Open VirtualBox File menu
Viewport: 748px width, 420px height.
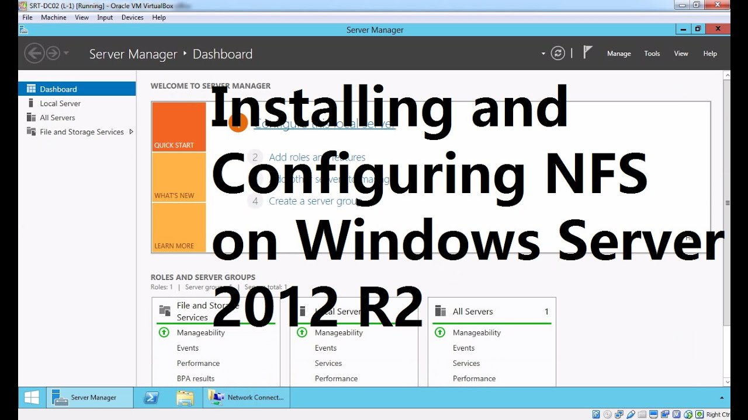coord(27,17)
